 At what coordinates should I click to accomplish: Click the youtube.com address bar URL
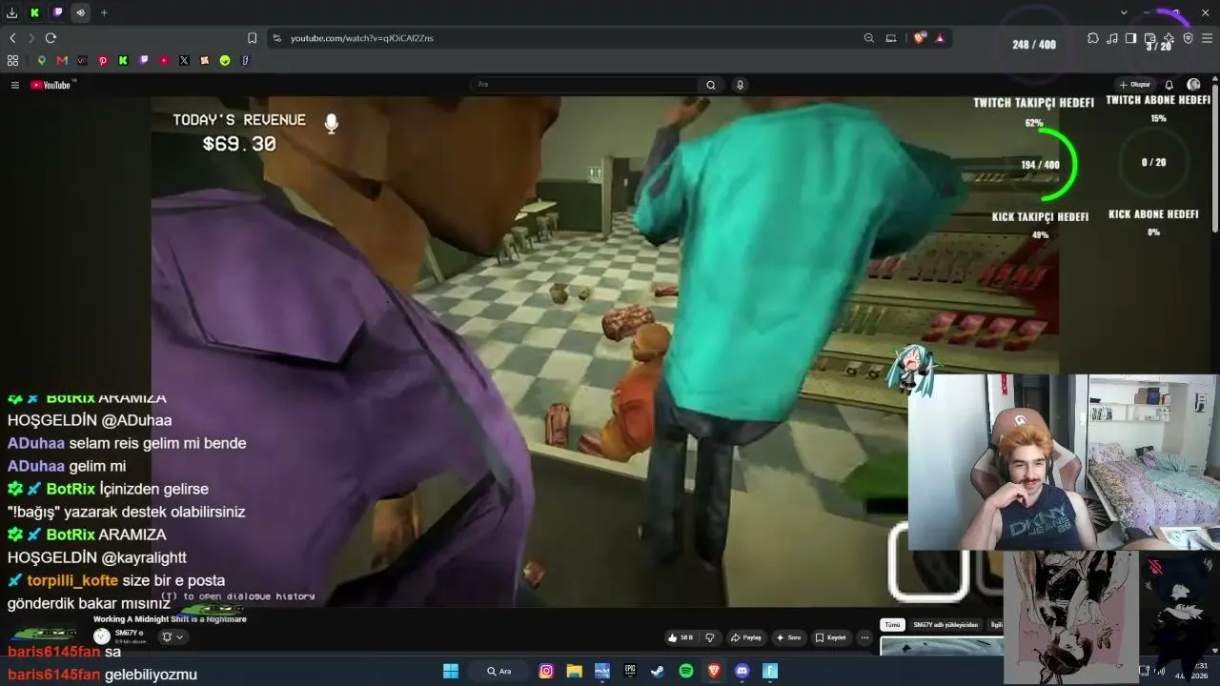[362, 38]
